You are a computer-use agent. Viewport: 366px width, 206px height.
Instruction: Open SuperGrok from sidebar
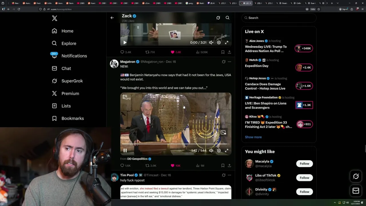[x=67, y=81]
